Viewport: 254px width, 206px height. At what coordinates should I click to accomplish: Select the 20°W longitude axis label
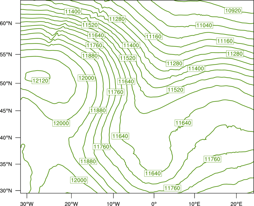point(71,204)
